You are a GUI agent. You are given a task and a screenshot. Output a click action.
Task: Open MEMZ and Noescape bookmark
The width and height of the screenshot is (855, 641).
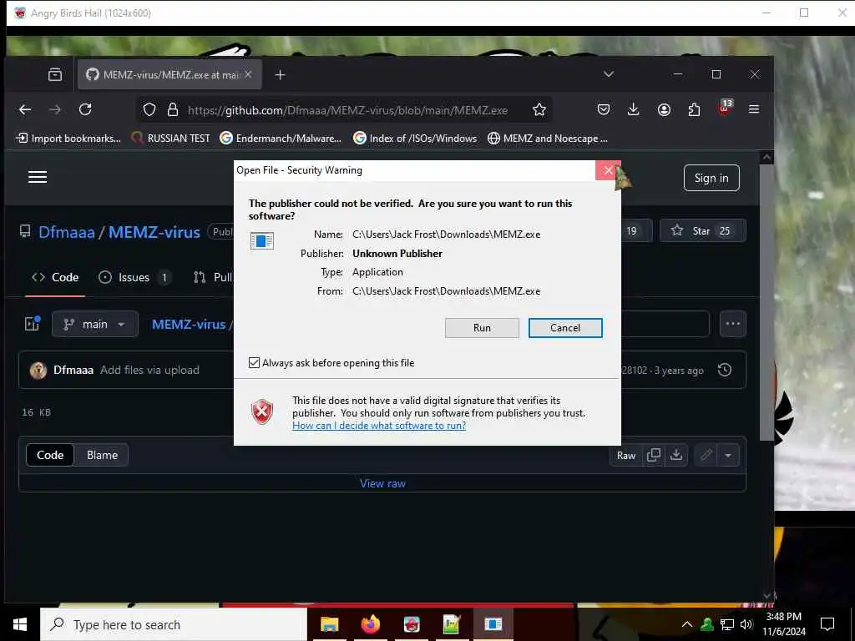click(x=548, y=139)
